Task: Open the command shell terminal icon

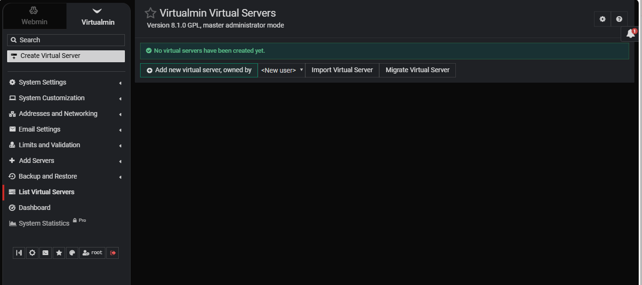Action: tap(46, 253)
